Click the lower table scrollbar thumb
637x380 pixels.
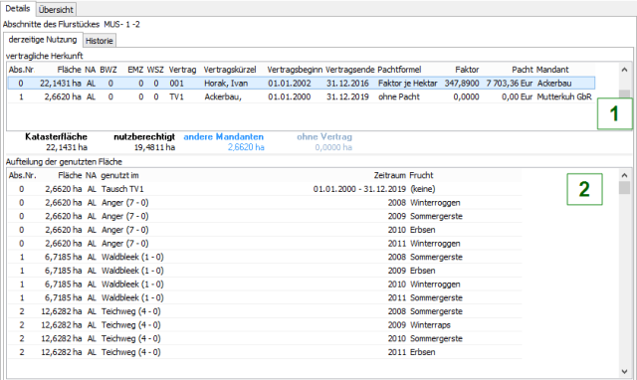(x=624, y=188)
